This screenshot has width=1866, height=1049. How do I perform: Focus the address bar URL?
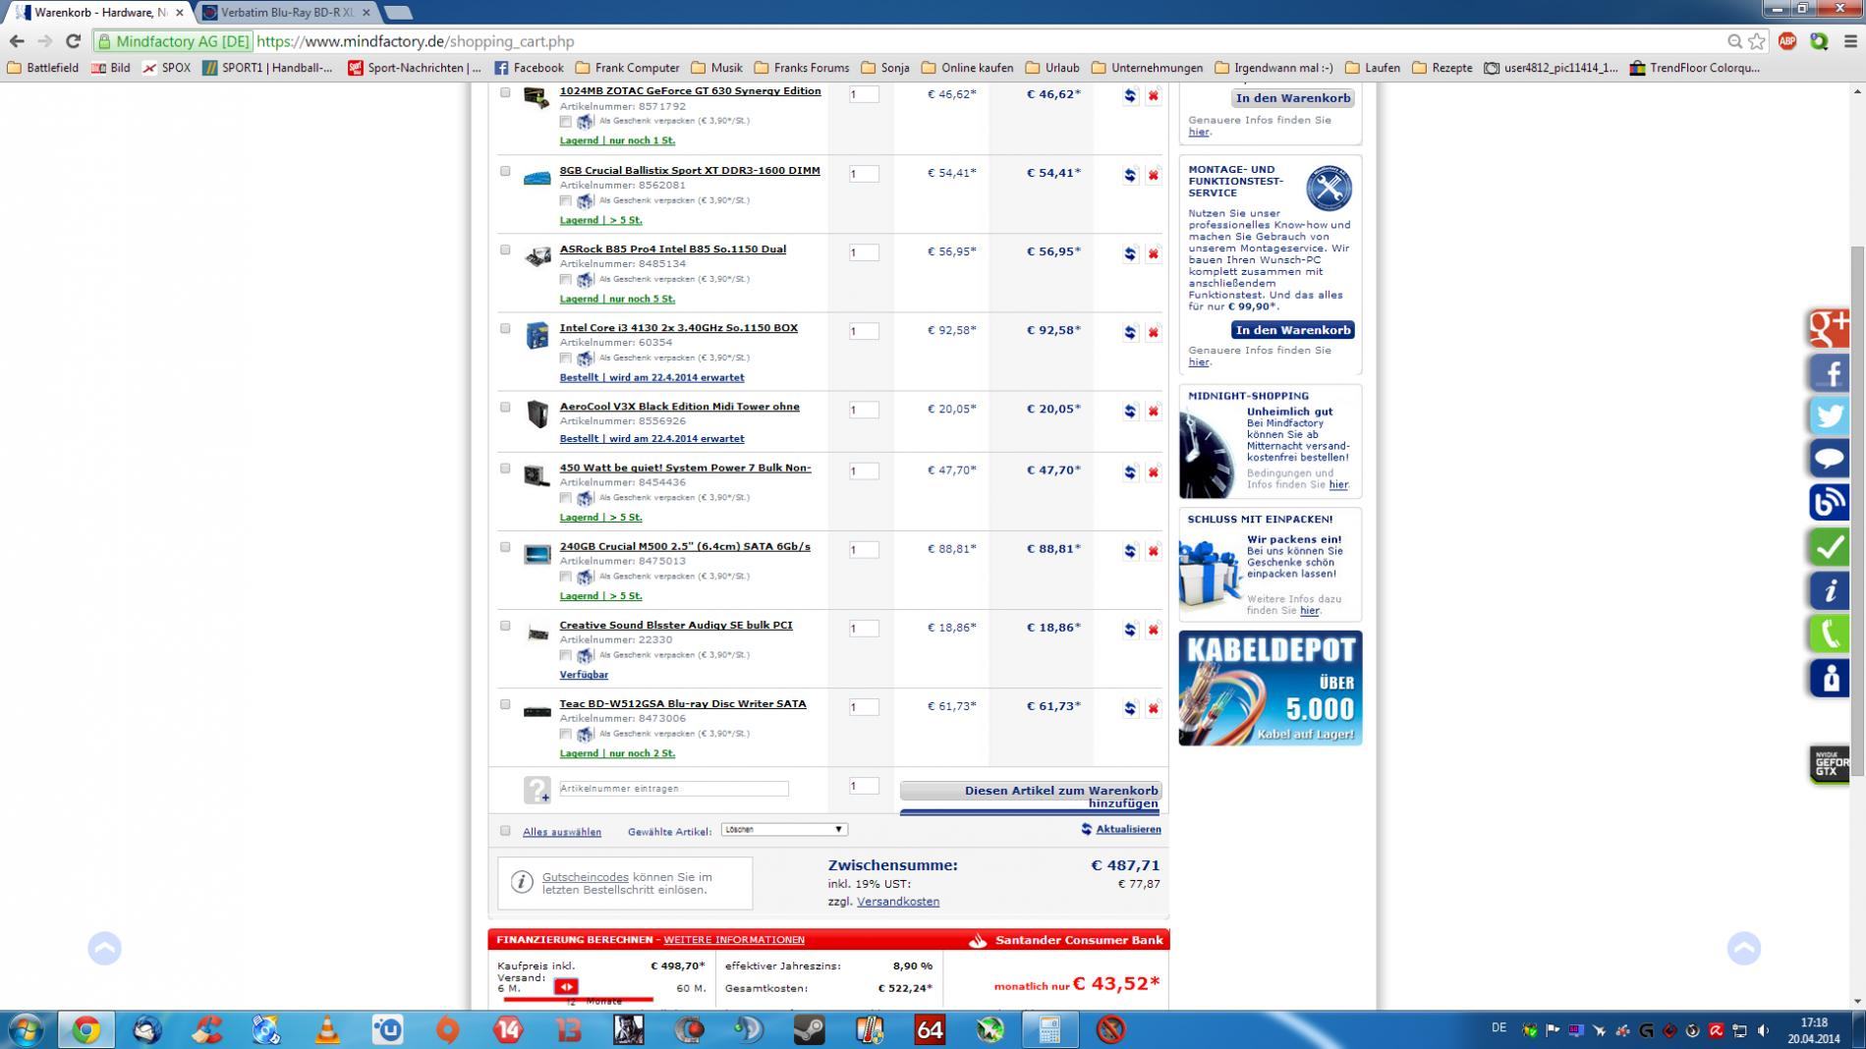tap(415, 41)
